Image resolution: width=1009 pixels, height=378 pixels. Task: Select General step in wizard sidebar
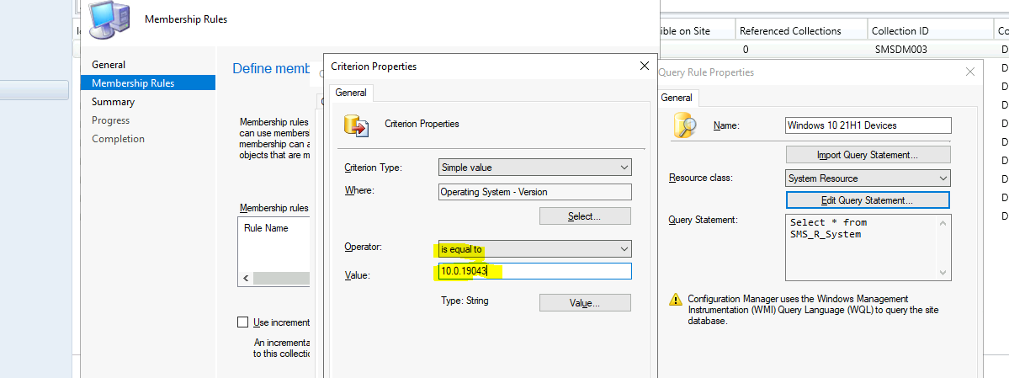(109, 64)
